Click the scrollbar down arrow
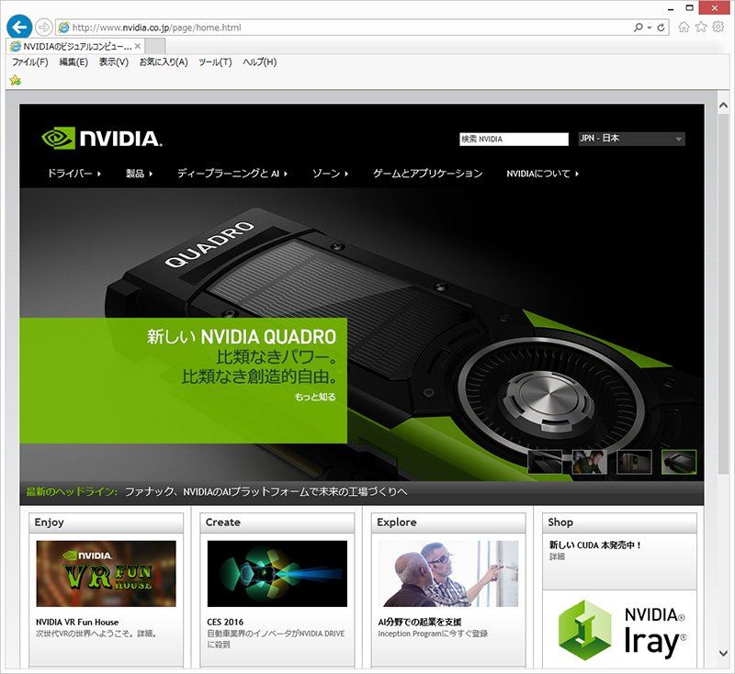Viewport: 735px width, 674px height. [x=723, y=654]
